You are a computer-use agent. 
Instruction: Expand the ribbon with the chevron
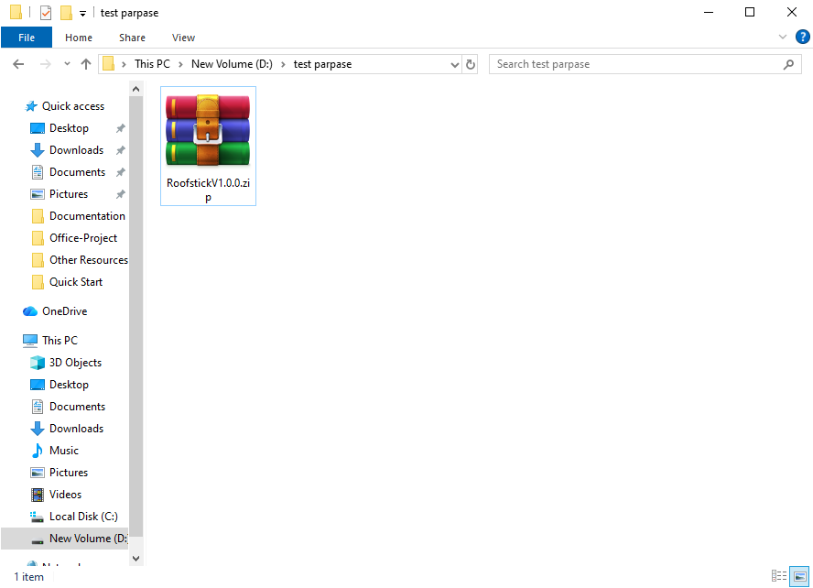[x=783, y=37]
